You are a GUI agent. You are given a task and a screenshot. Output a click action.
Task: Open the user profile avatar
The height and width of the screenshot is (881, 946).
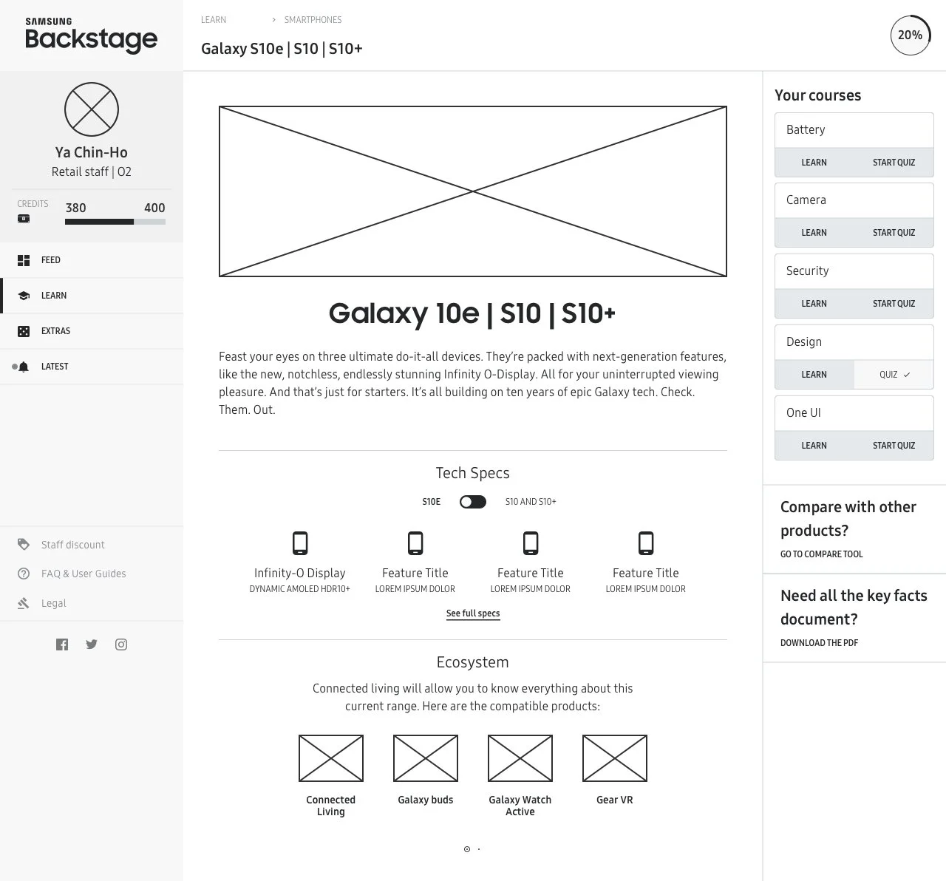pos(92,109)
